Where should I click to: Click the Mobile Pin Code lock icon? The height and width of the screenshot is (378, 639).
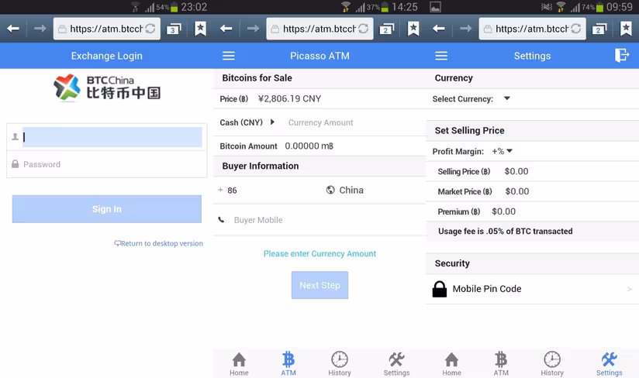tap(439, 289)
